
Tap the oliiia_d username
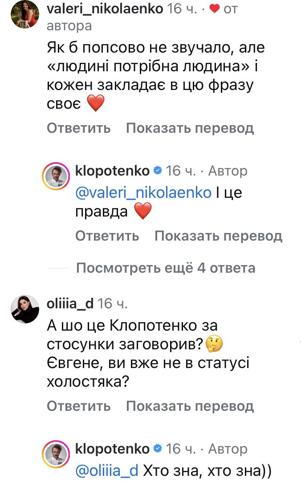click(x=70, y=303)
